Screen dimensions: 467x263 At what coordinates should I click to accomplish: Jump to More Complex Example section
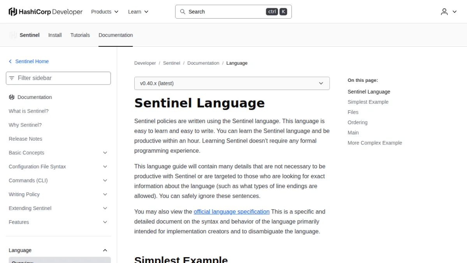[375, 143]
